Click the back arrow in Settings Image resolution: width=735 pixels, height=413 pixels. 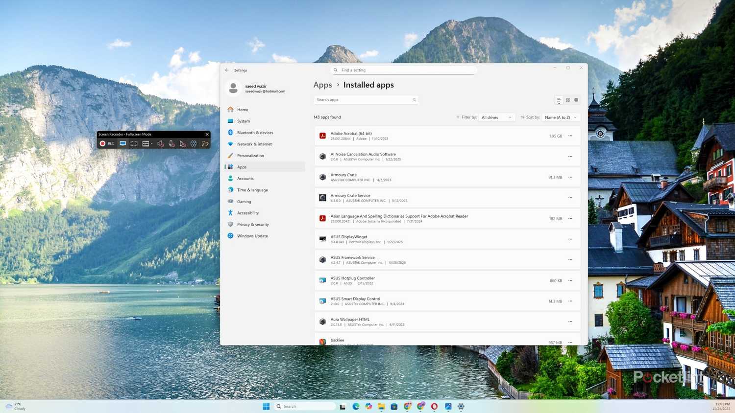tap(227, 70)
